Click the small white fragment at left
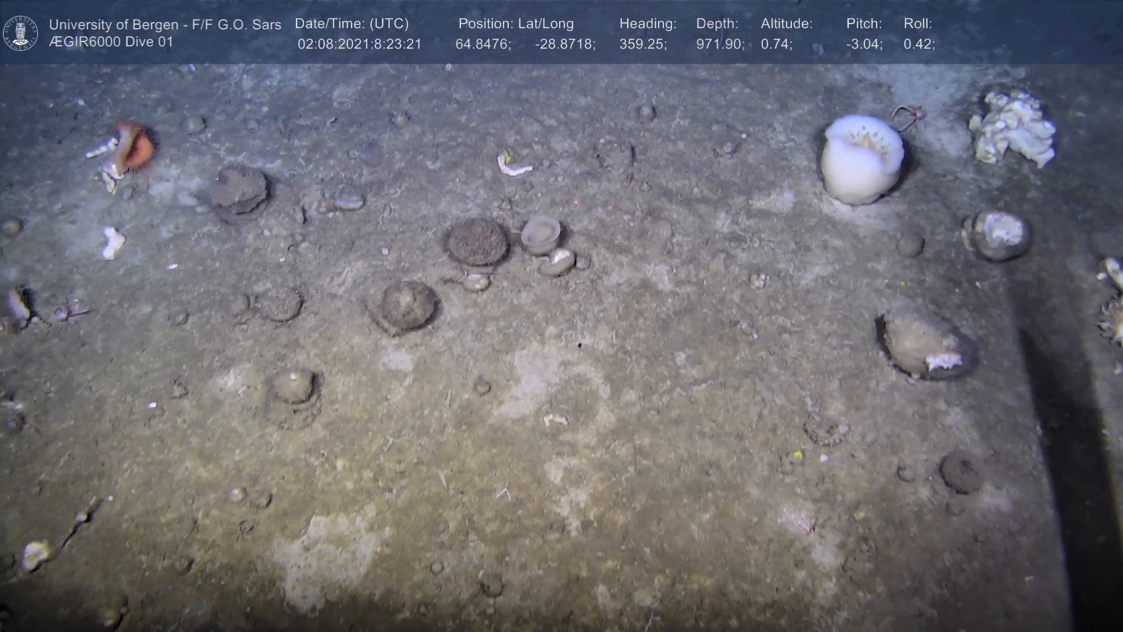 (x=113, y=242)
